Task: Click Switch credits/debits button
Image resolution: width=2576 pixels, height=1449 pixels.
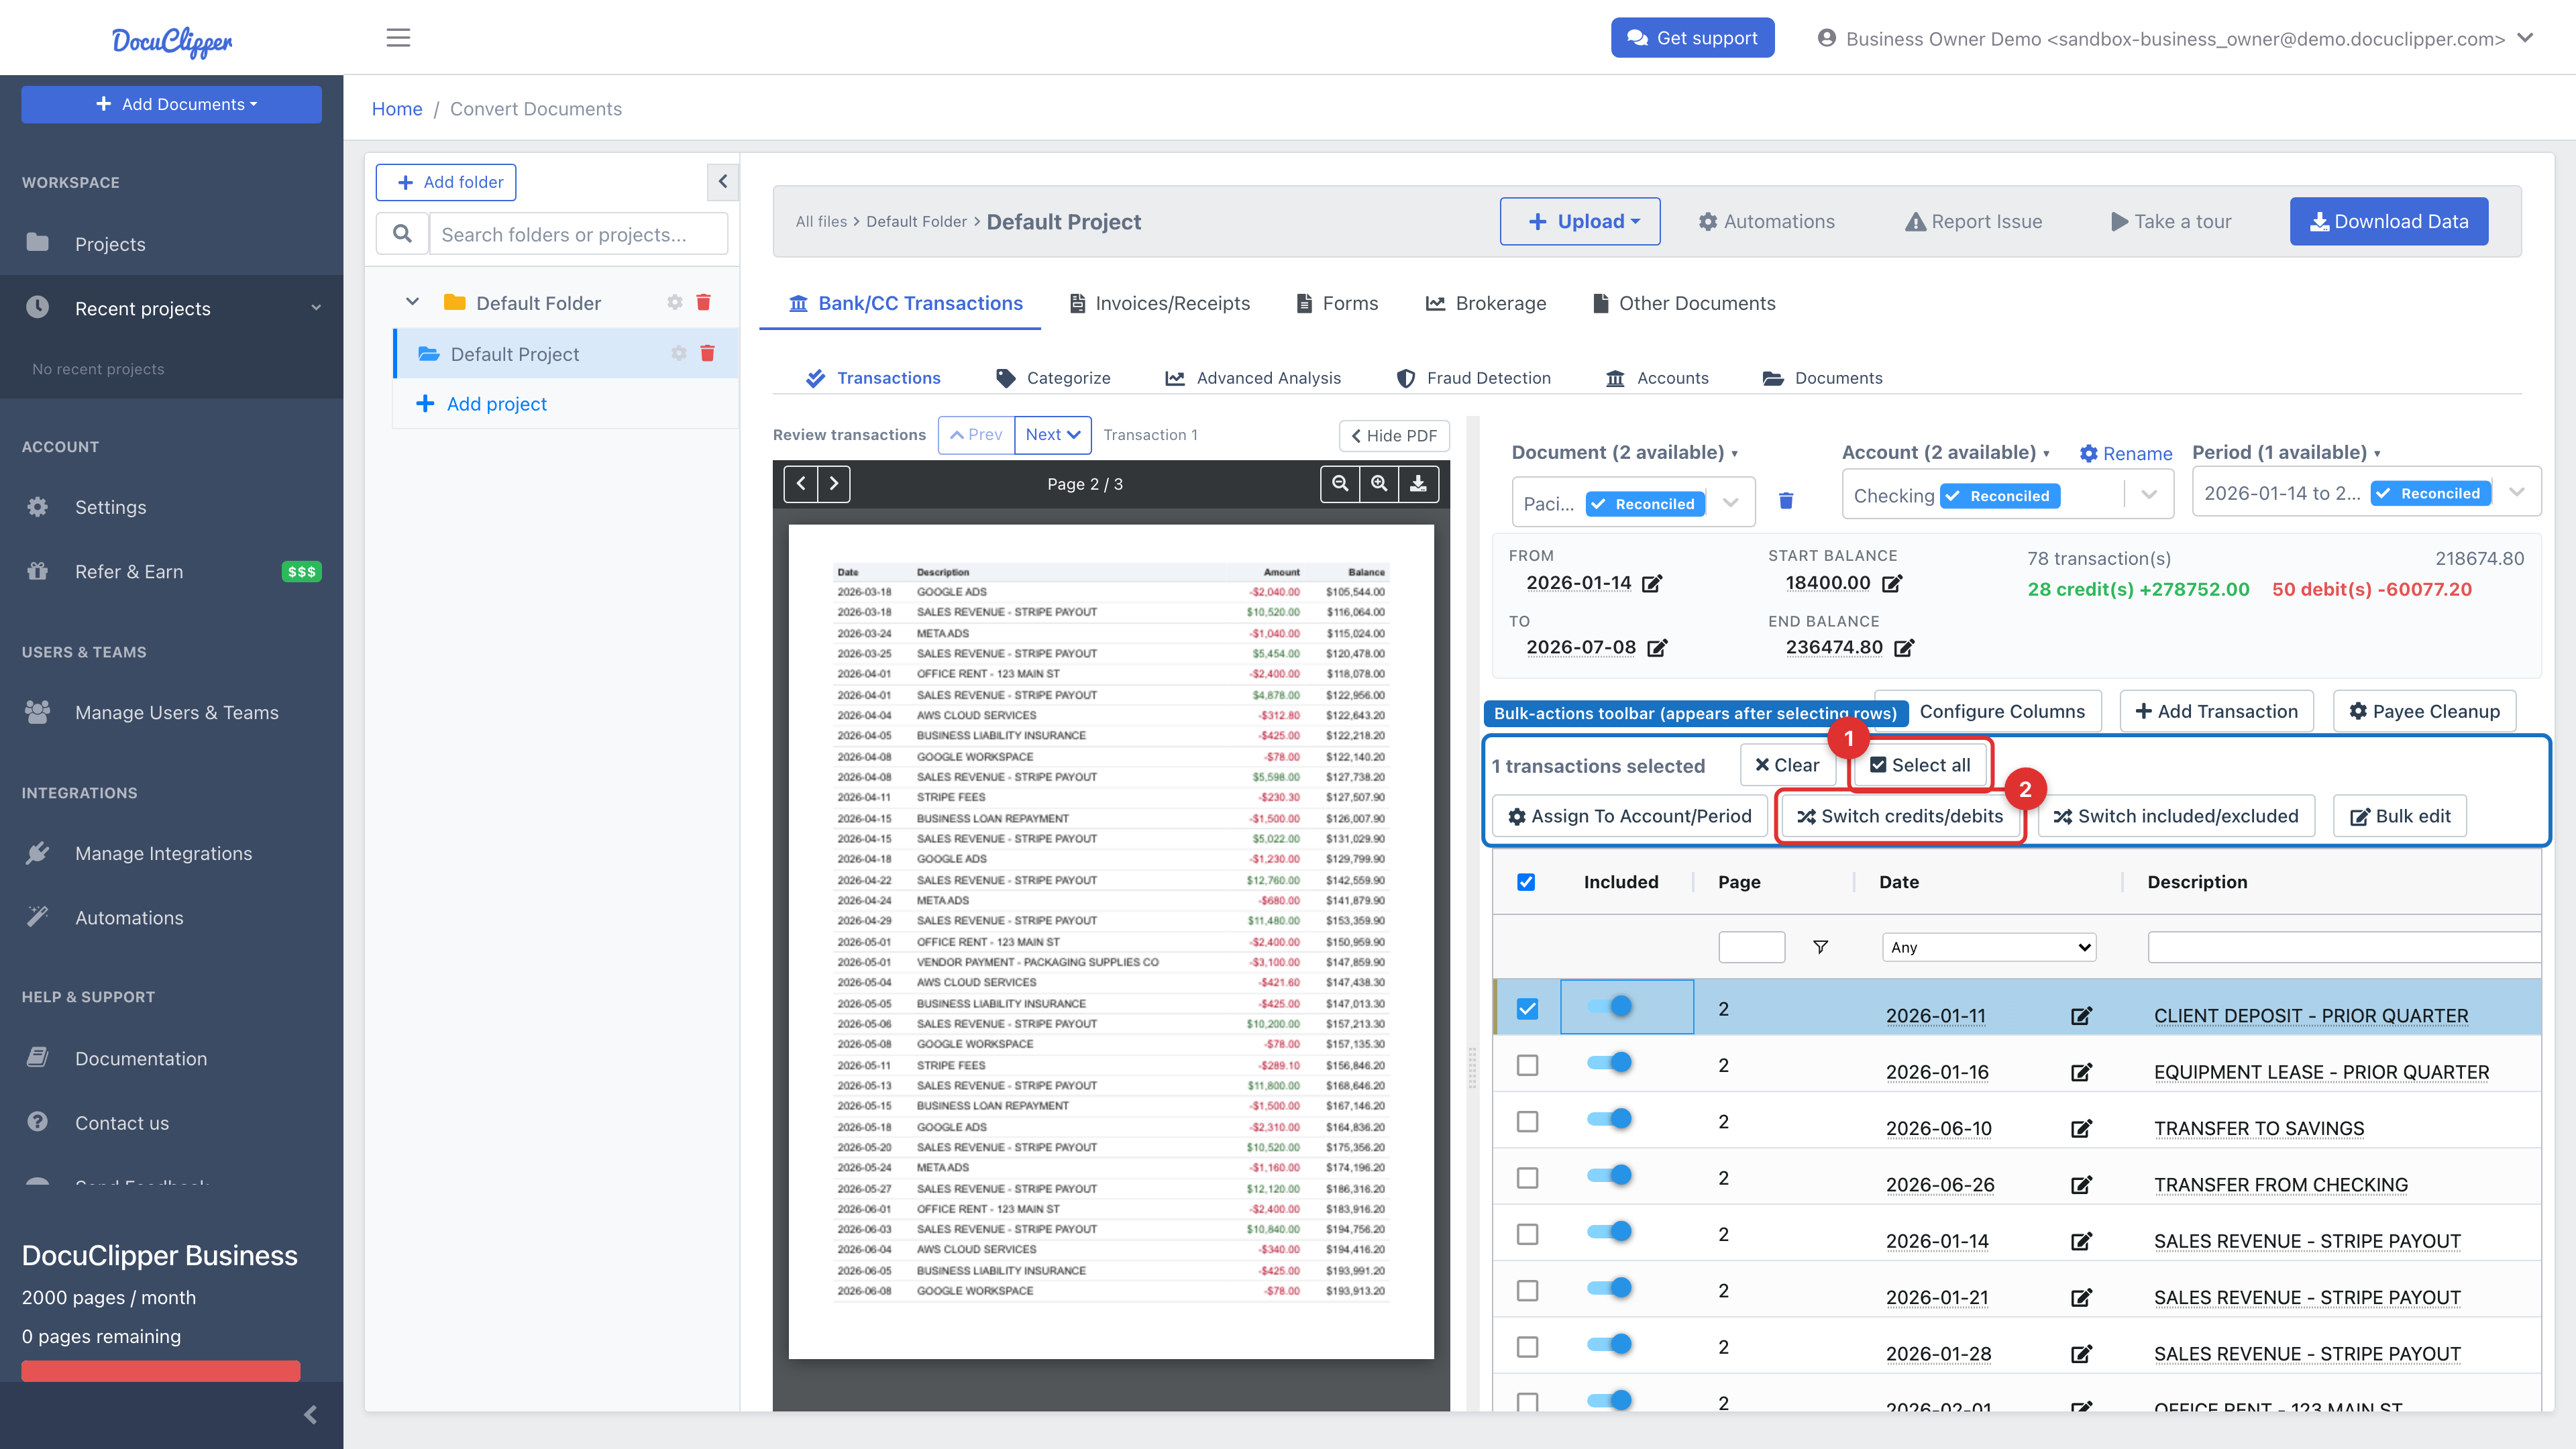Action: point(1900,816)
